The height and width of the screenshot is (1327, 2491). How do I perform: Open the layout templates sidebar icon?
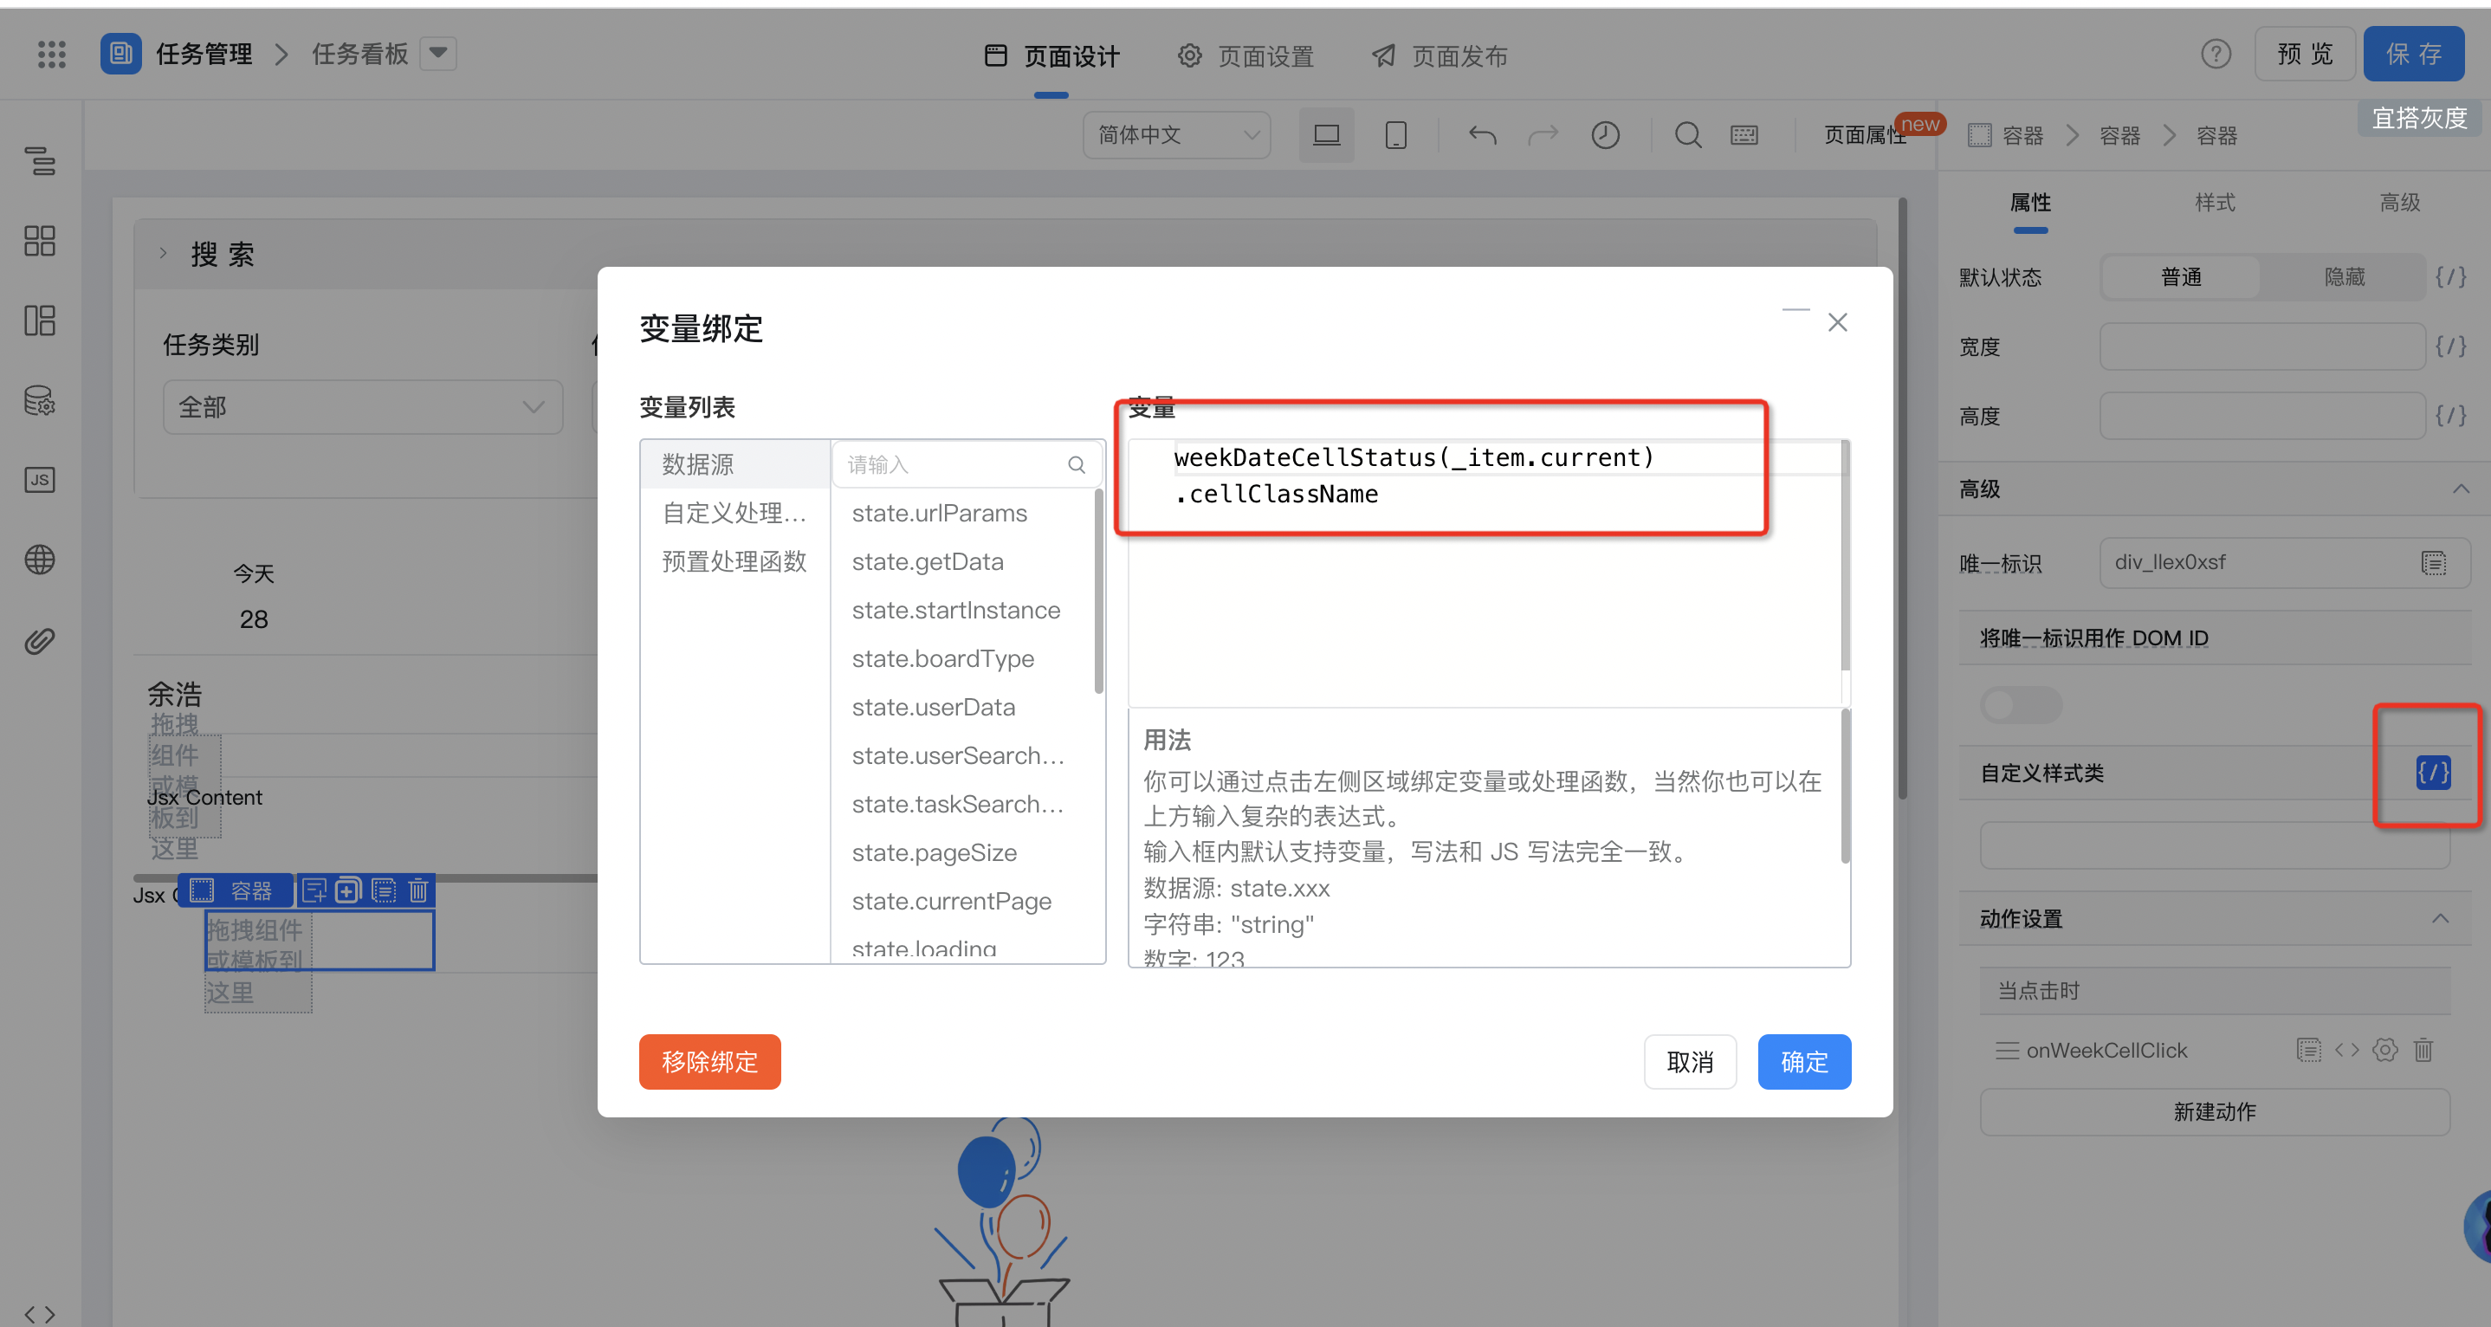click(40, 320)
